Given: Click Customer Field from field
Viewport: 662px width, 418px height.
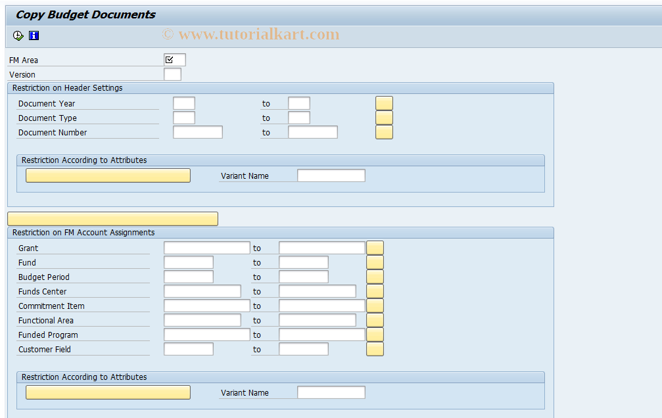Looking at the screenshot, I should click(188, 349).
